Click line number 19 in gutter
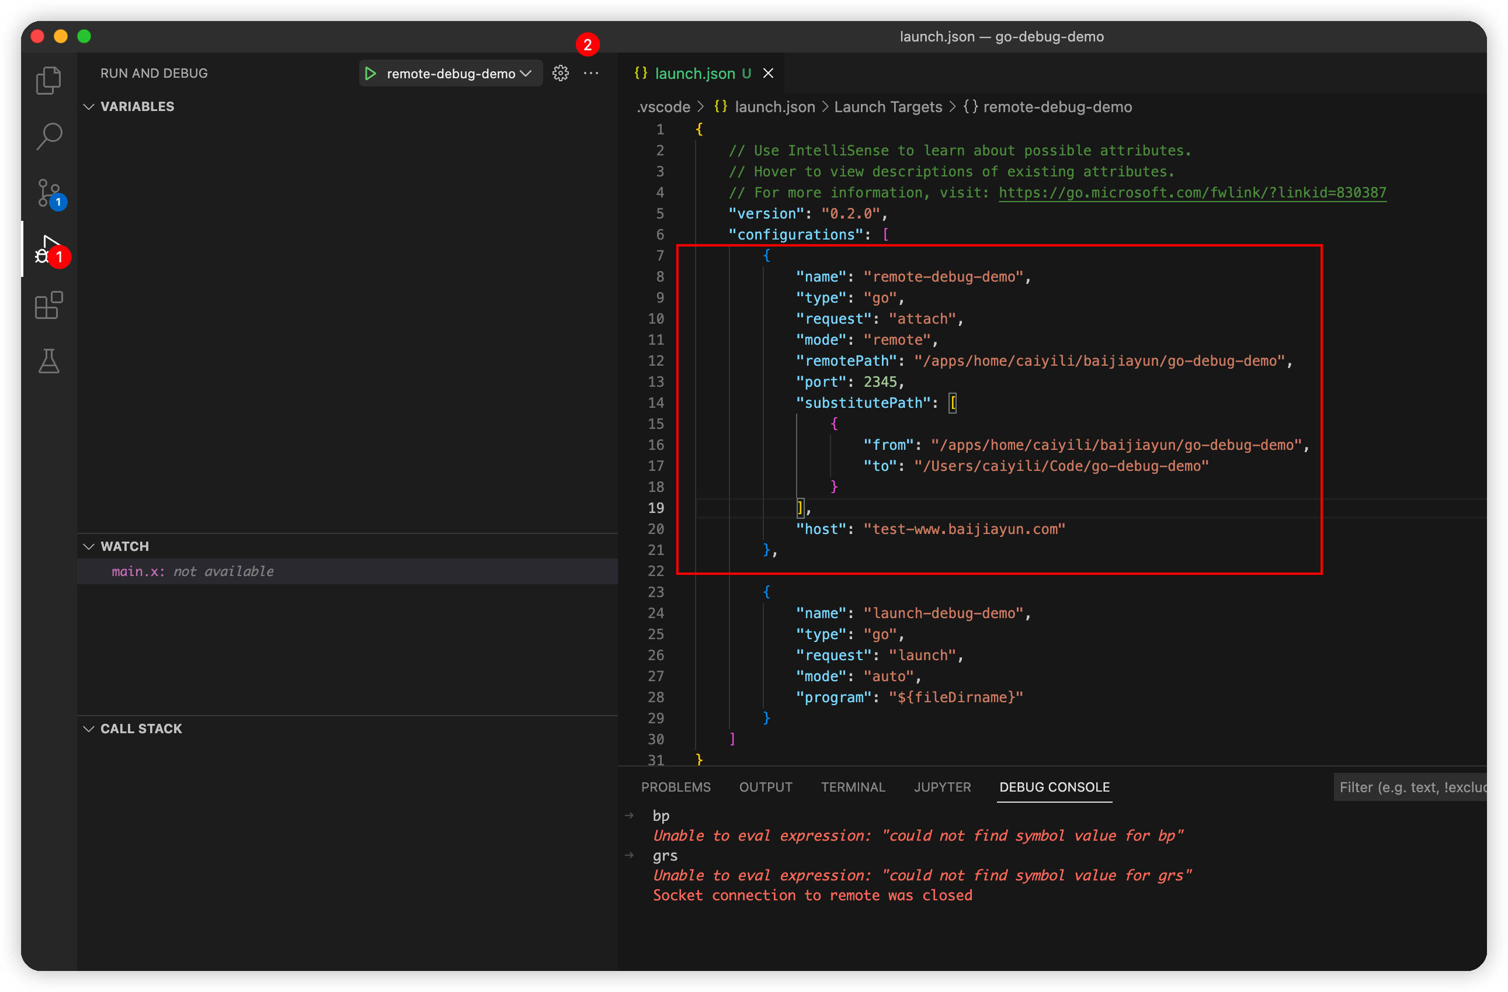1508x992 pixels. [656, 508]
